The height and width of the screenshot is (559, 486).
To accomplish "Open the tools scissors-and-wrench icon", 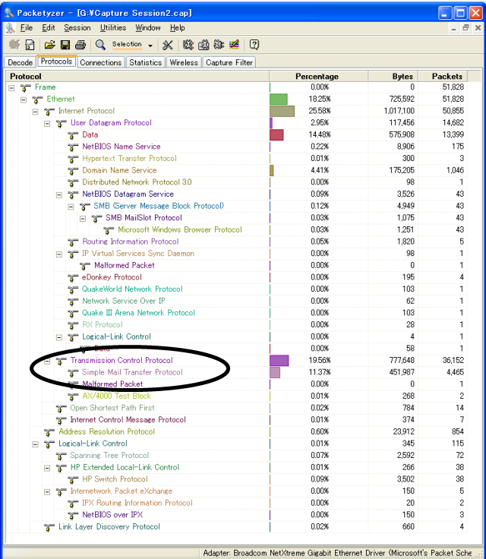I will [x=167, y=45].
